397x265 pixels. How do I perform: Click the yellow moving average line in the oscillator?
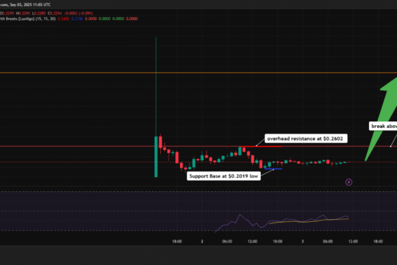click(309, 221)
